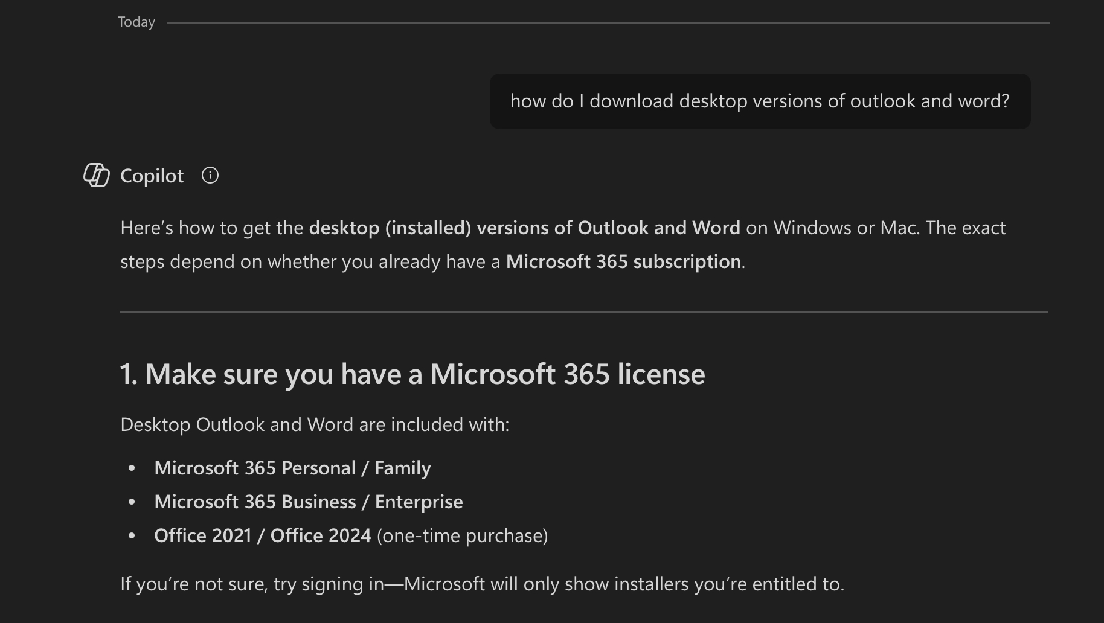Click bold "desktop (installed) versions of Outlook and Word" text
This screenshot has width=1104, height=623.
coord(524,228)
